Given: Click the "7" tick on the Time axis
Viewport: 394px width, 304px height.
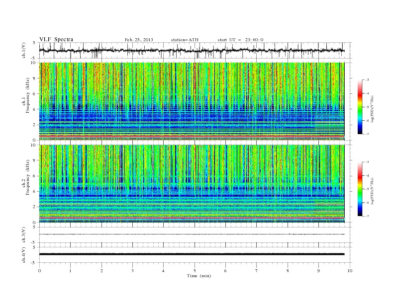Looking at the screenshot, I should [x=256, y=271].
